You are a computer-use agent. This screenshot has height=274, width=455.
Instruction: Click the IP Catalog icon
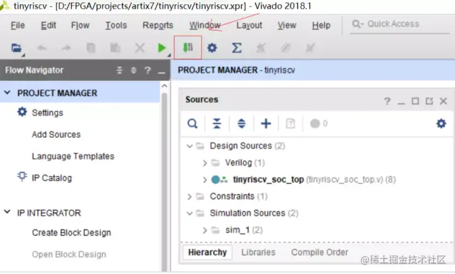22,176
